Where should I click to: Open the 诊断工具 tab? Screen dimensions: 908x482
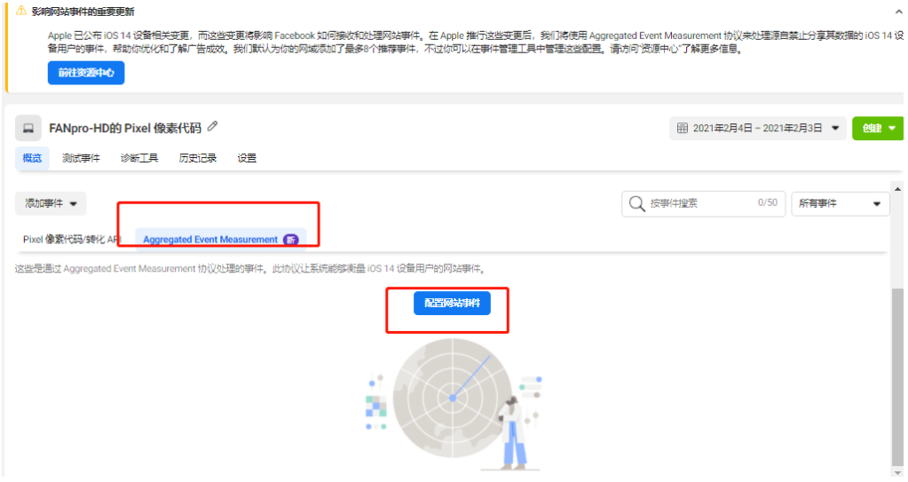pos(139,158)
